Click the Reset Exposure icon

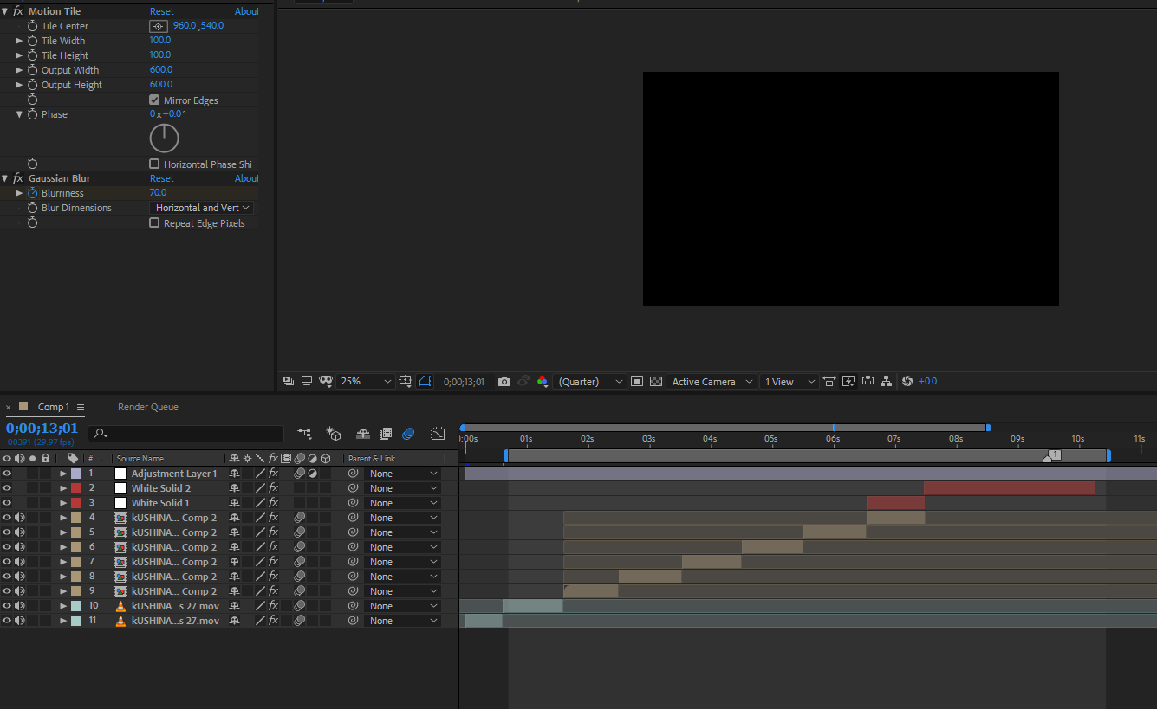[x=907, y=382]
